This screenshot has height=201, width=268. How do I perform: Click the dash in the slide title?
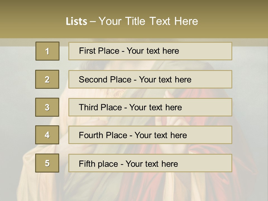pyautogui.click(x=93, y=21)
